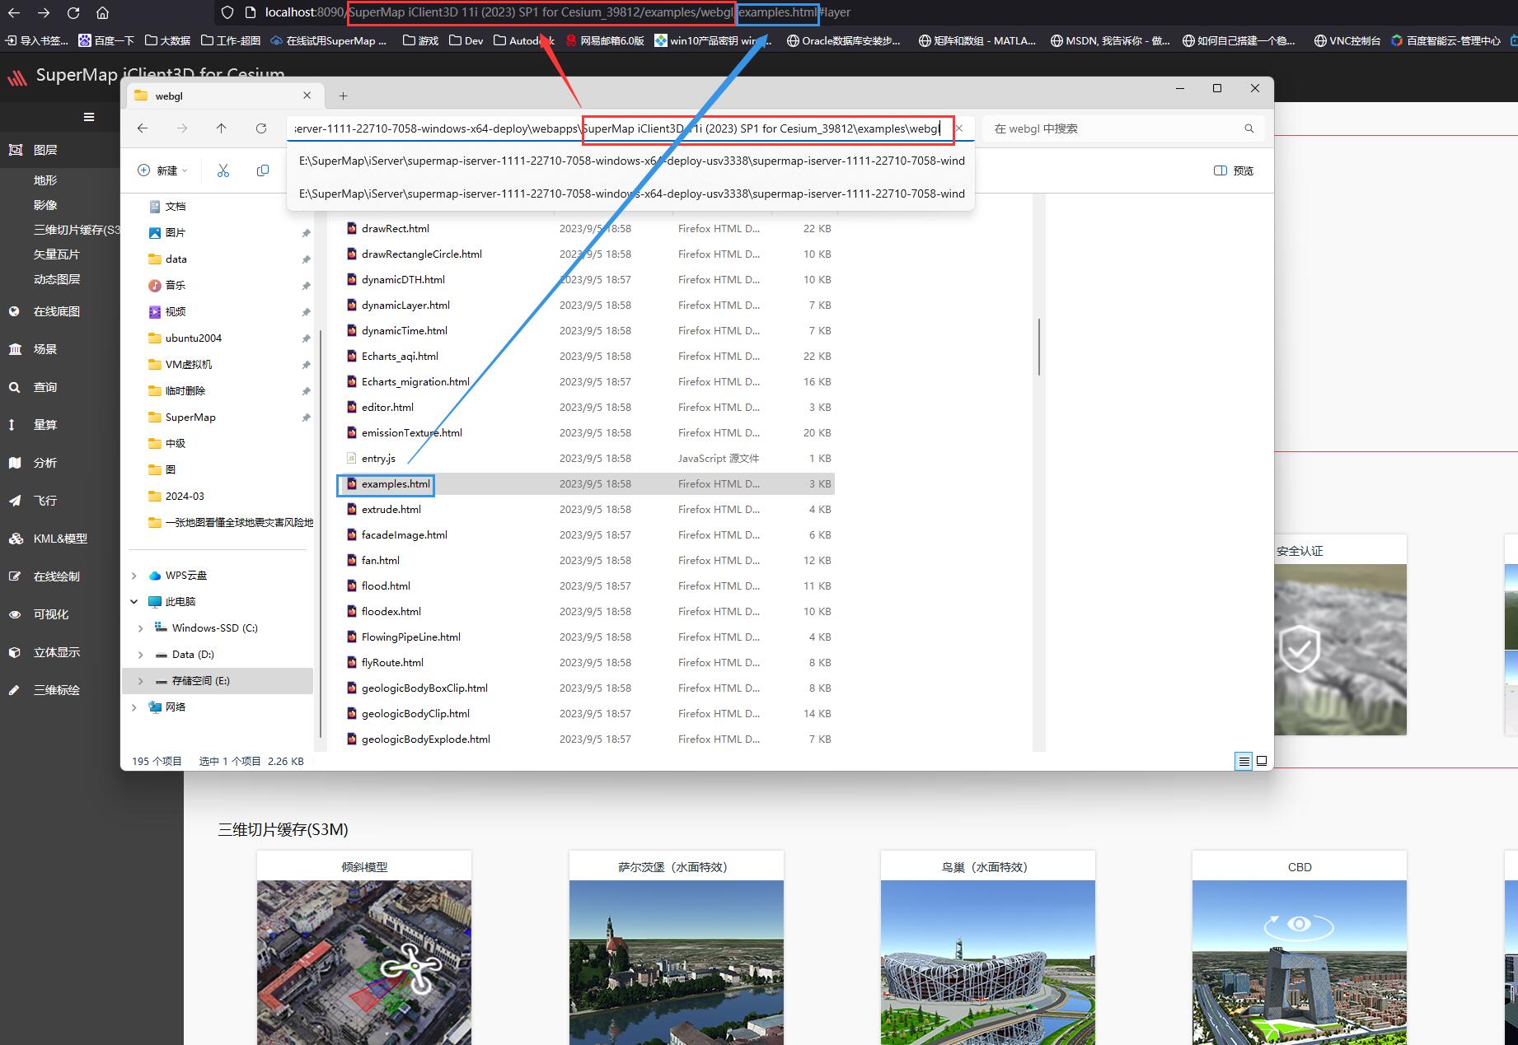Viewport: 1518px width, 1045px height.
Task: Switch to large icons view in status bar
Action: pyautogui.click(x=1261, y=761)
